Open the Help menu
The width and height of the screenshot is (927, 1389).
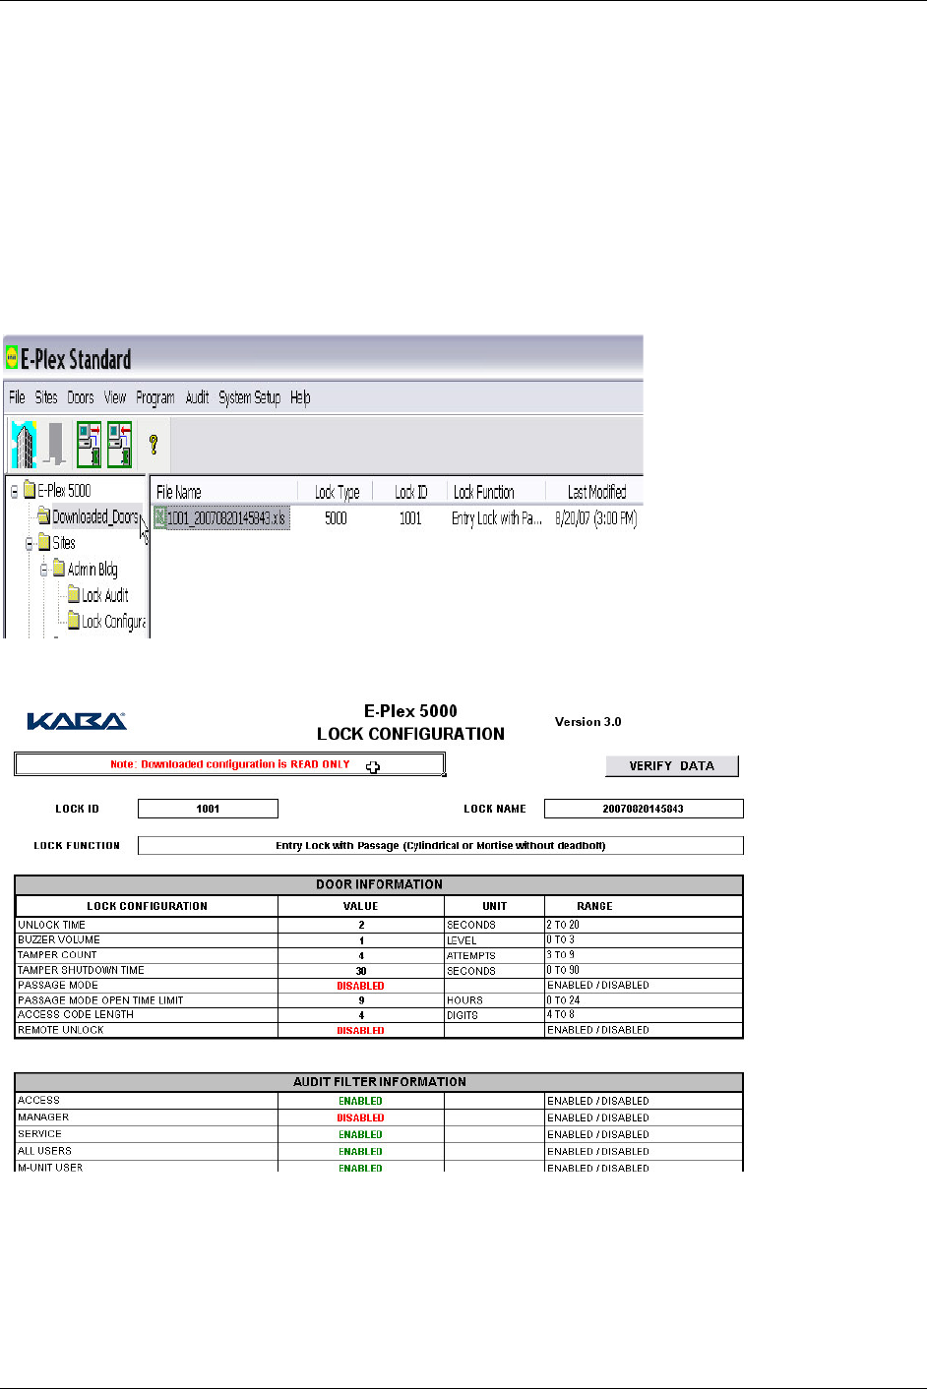click(300, 397)
